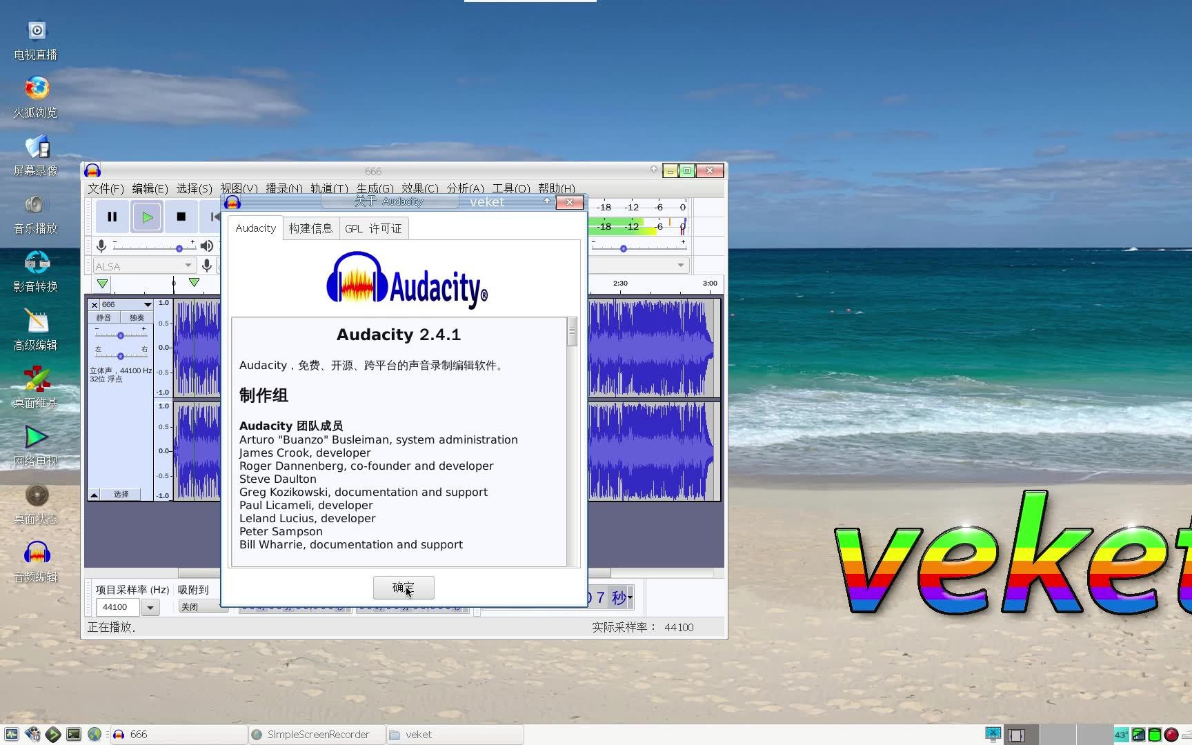Open the time format dropdown next to 秒
This screenshot has width=1192, height=745.
tap(630, 597)
